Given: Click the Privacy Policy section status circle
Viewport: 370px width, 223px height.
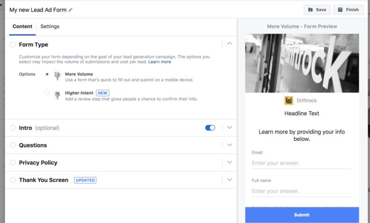Looking at the screenshot, I should [x=13, y=162].
